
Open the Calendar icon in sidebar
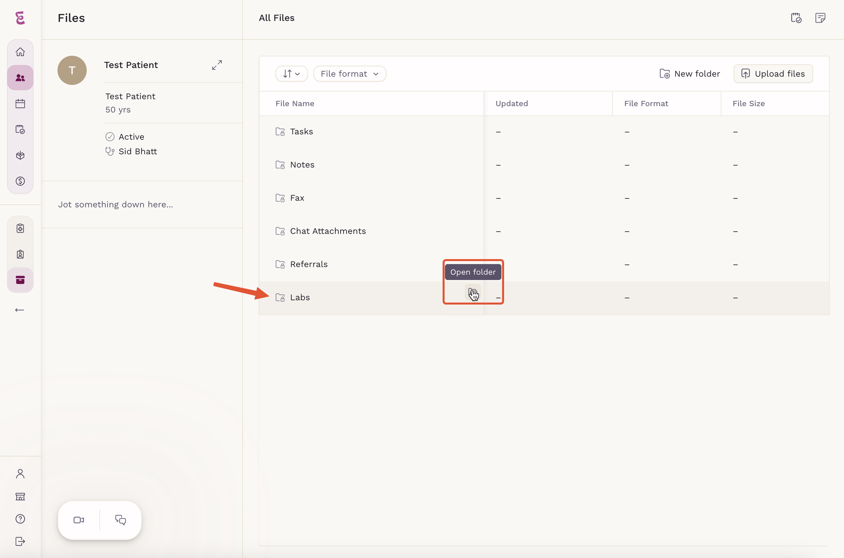click(20, 104)
